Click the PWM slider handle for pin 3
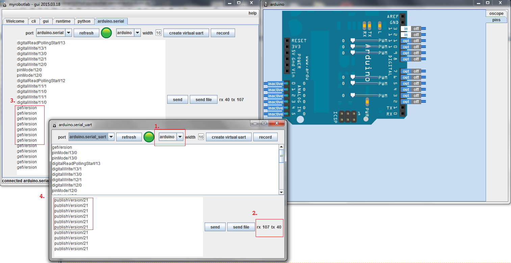Viewport: 511px width, 263px height. [x=353, y=95]
